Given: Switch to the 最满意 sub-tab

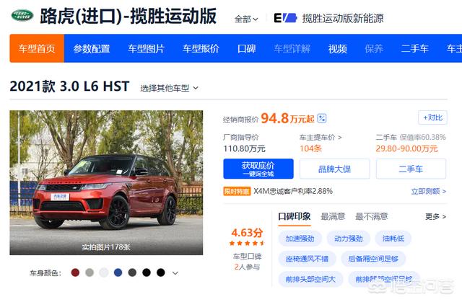Looking at the screenshot, I should 333,217.
